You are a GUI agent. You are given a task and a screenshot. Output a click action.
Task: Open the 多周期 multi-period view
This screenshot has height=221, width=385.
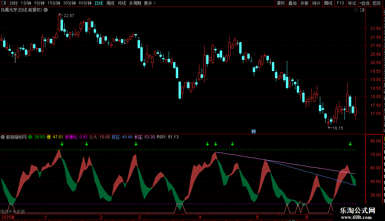pyautogui.click(x=135, y=3)
